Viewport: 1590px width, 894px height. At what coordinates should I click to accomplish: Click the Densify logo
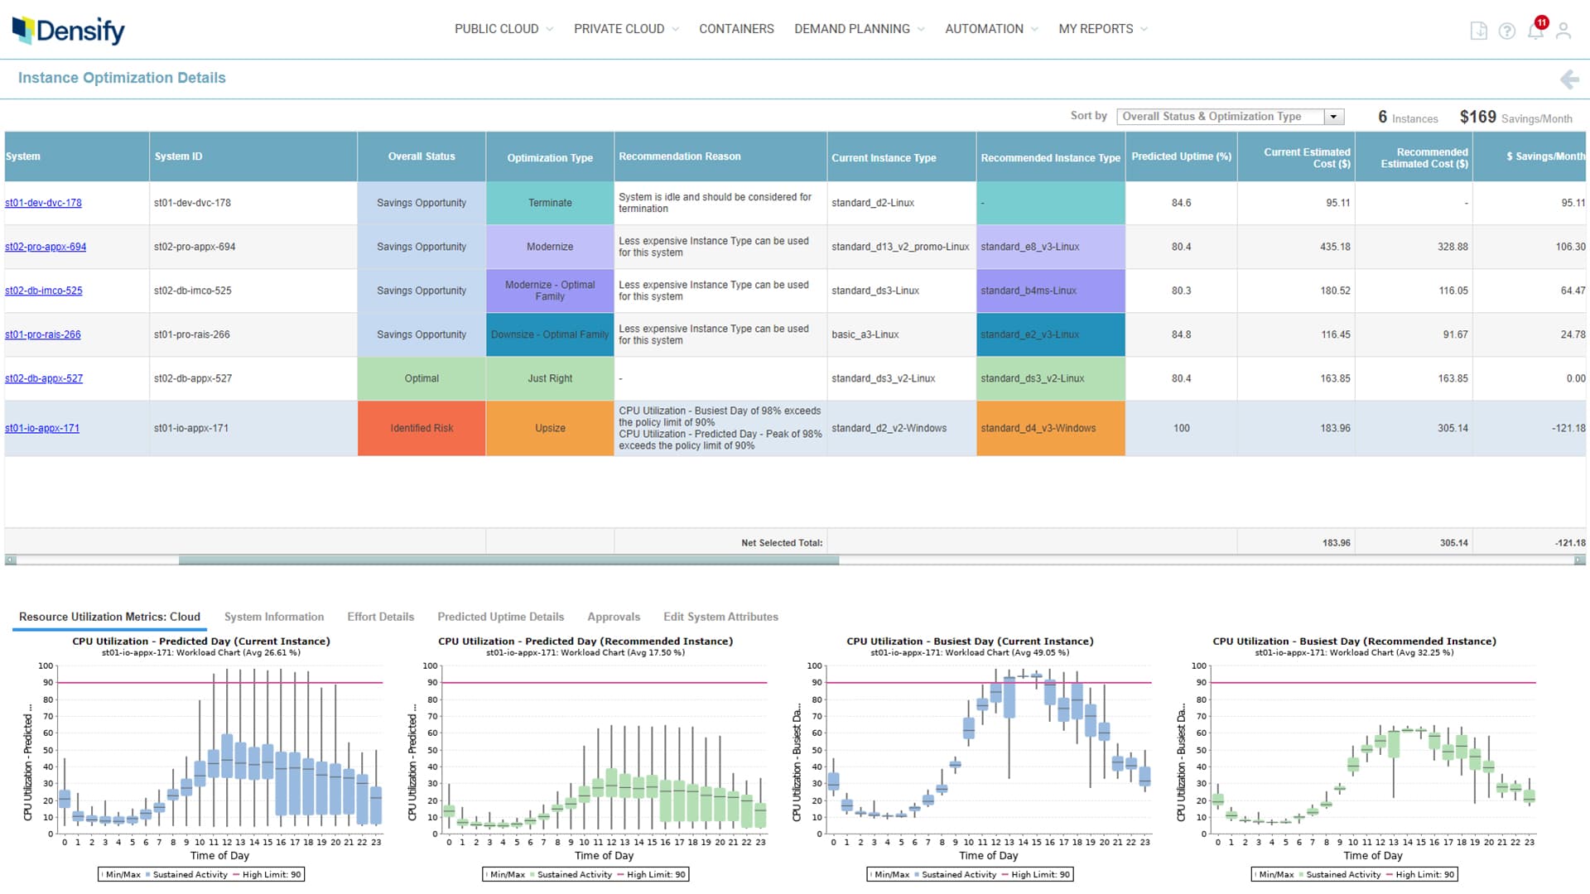click(68, 29)
